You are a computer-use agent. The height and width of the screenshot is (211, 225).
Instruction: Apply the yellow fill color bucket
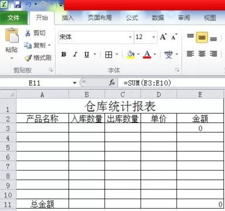tap(131, 55)
